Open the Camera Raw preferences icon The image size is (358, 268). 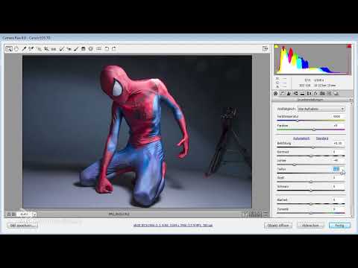click(98, 48)
